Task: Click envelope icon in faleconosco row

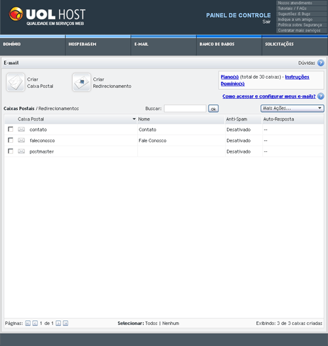Action: click(x=21, y=140)
